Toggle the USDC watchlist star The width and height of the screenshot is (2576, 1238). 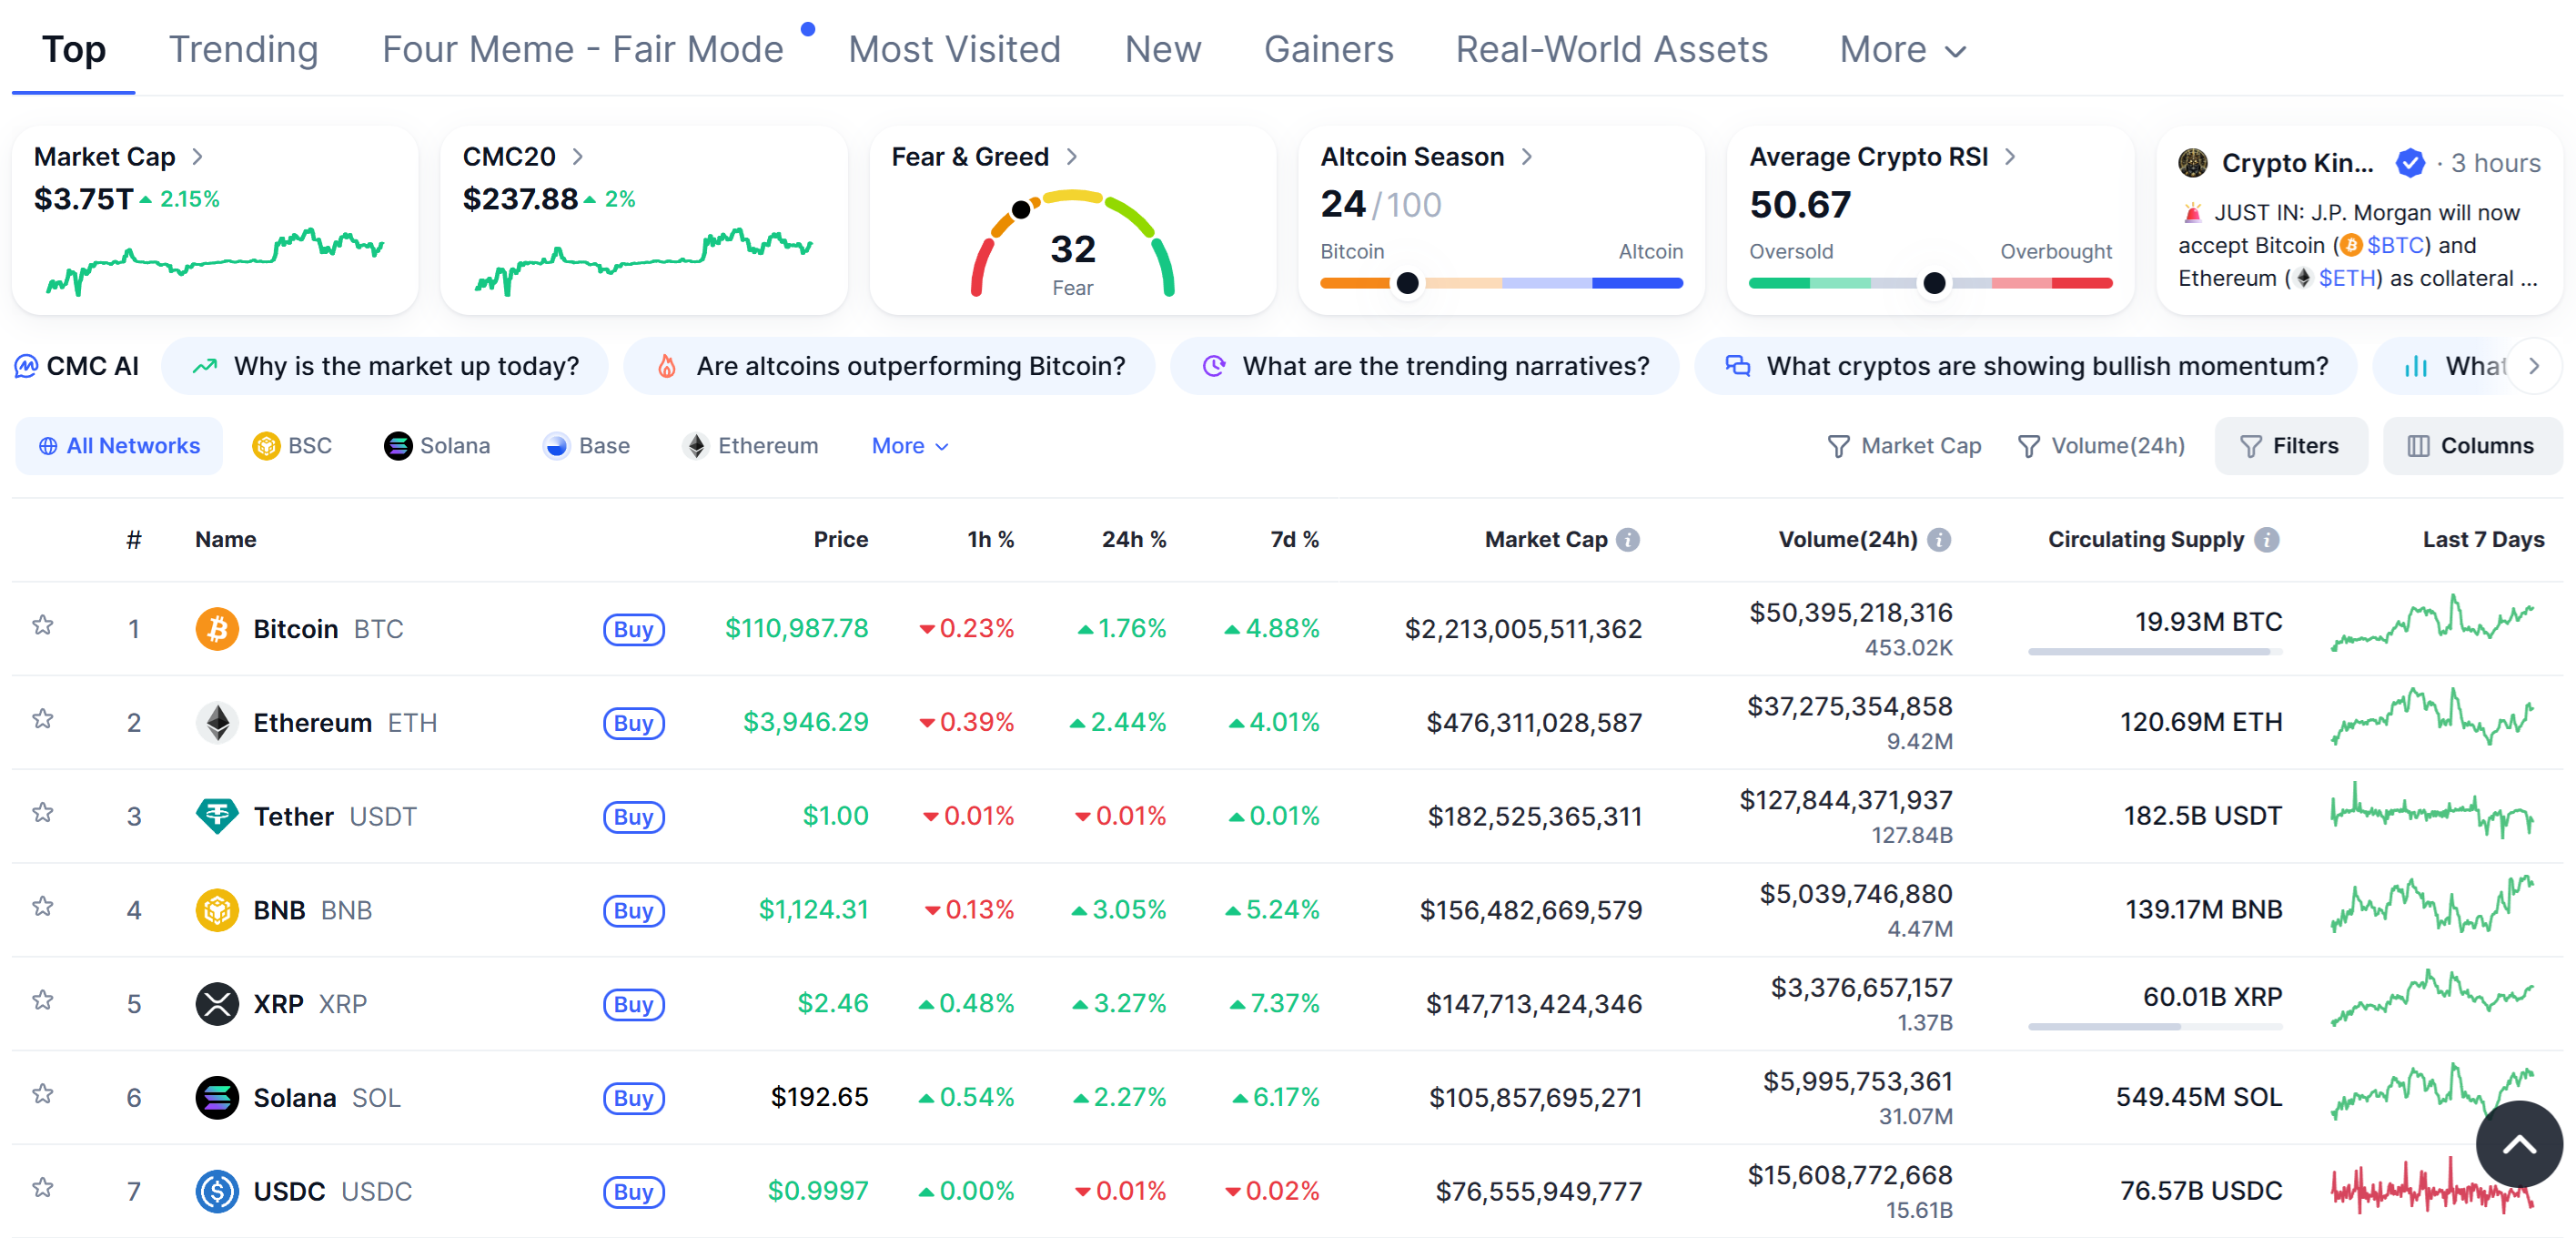click(42, 1188)
